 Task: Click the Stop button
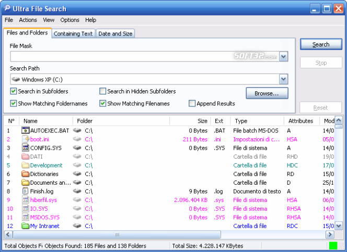(x=321, y=63)
